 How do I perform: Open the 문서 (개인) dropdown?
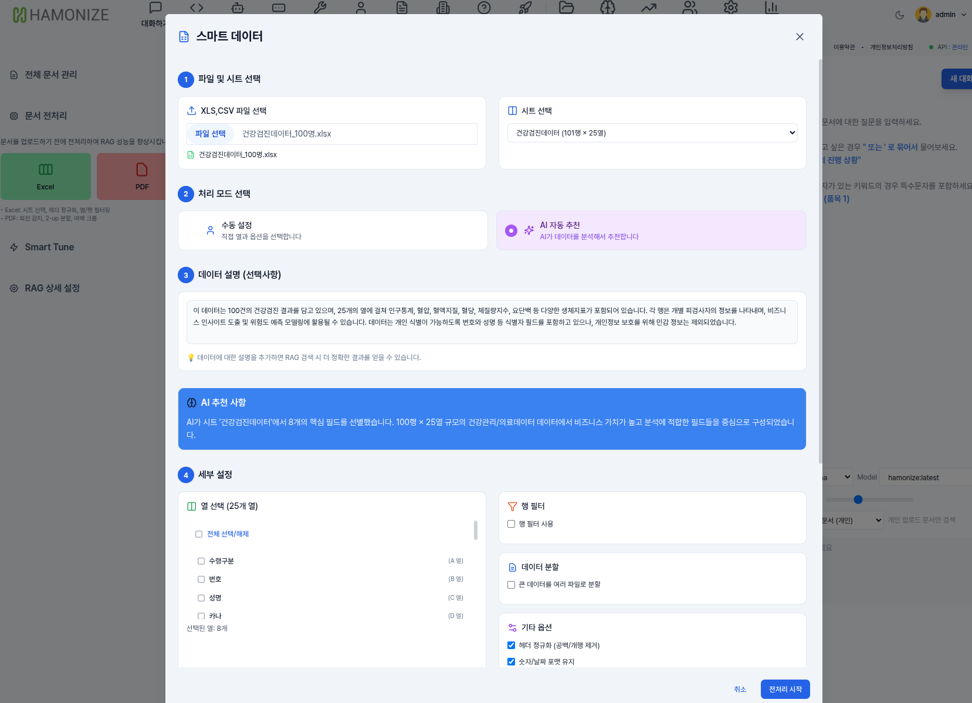click(852, 520)
